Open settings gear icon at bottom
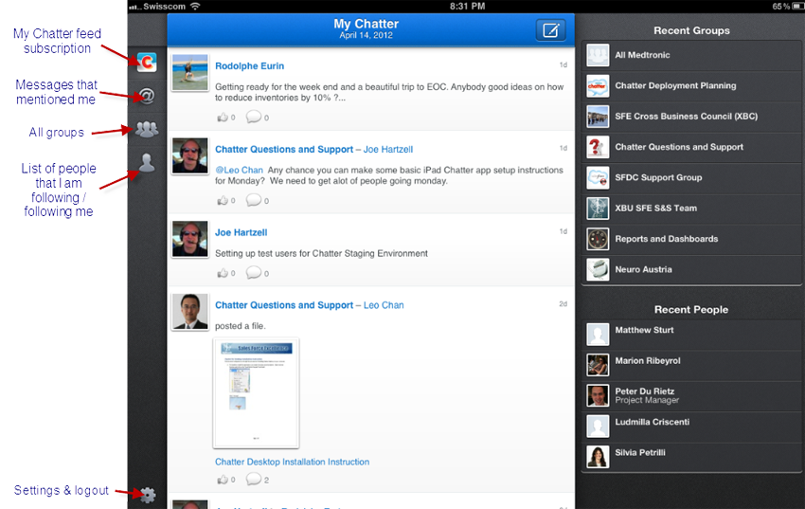805x509 pixels. [x=148, y=494]
